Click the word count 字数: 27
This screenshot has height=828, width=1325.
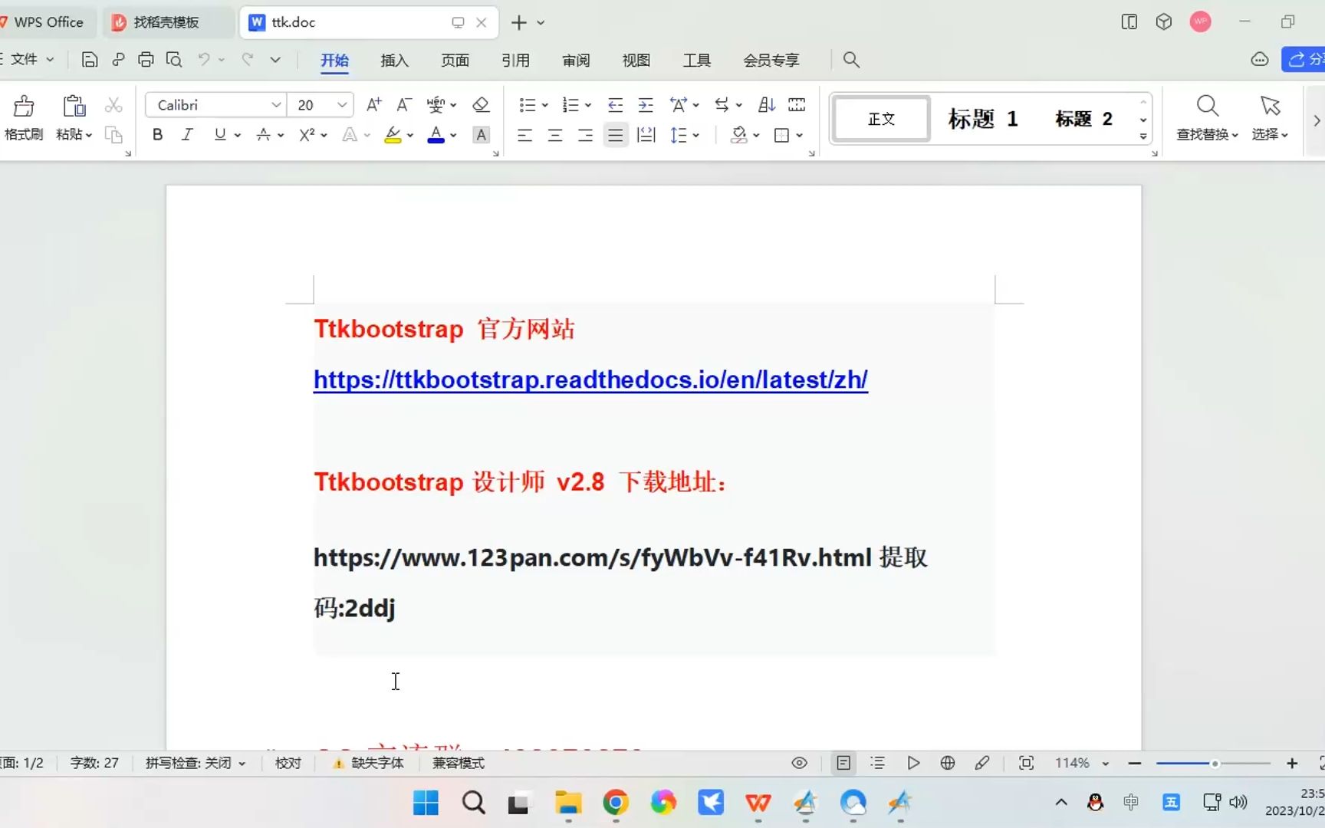coord(94,763)
